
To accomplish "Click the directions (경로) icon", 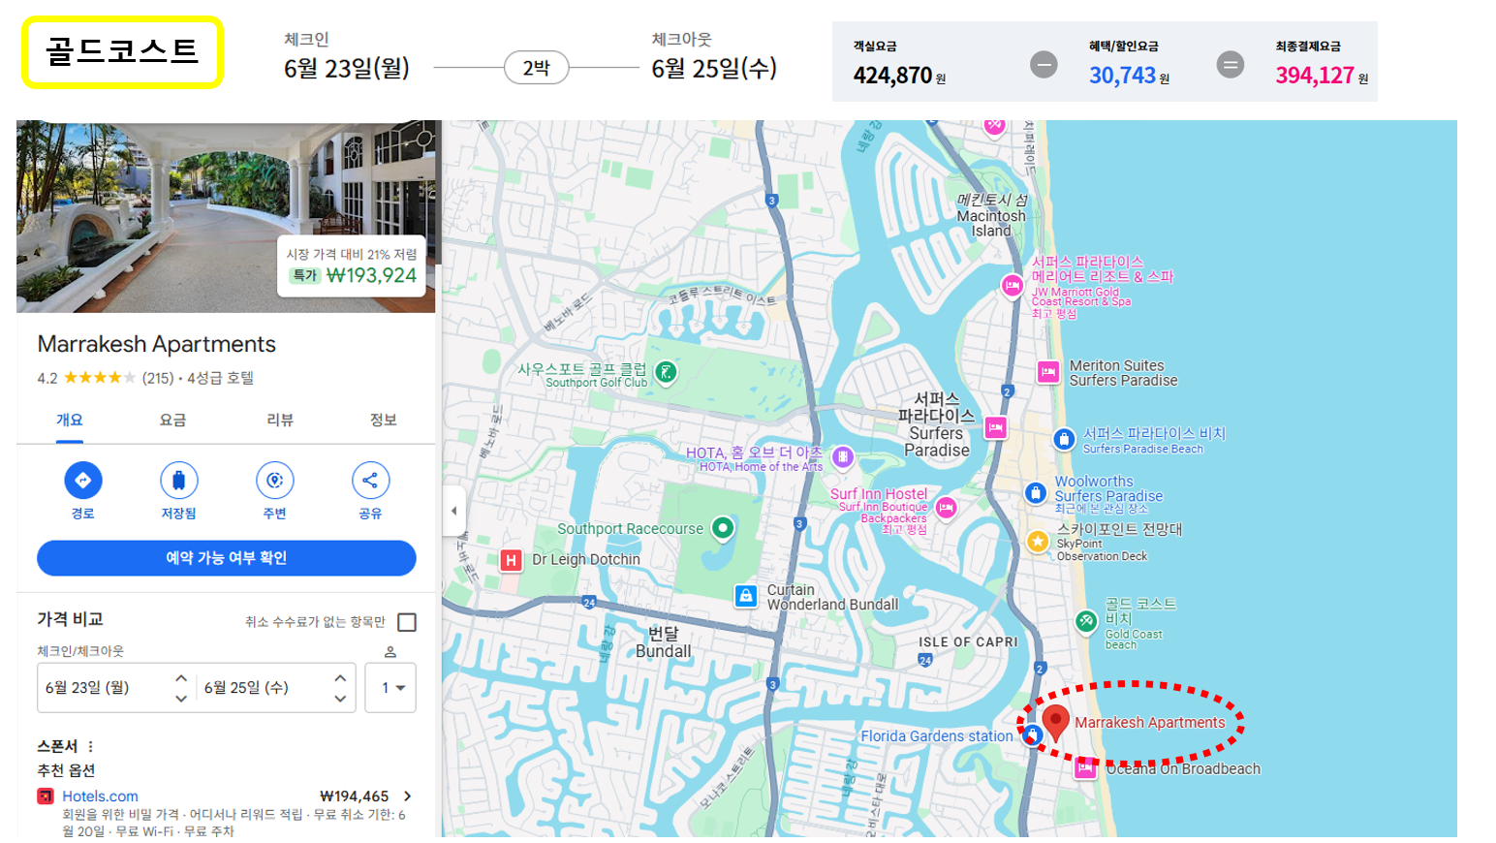I will pyautogui.click(x=83, y=480).
